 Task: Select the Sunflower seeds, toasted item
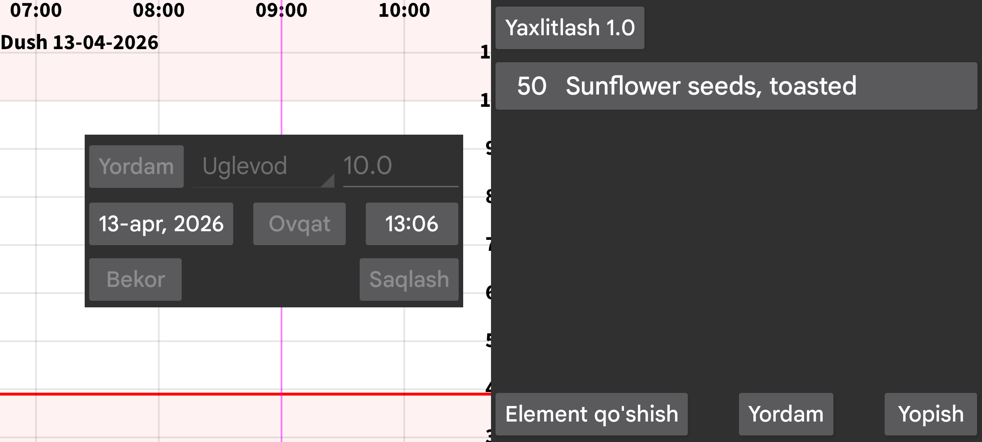pyautogui.click(x=736, y=86)
